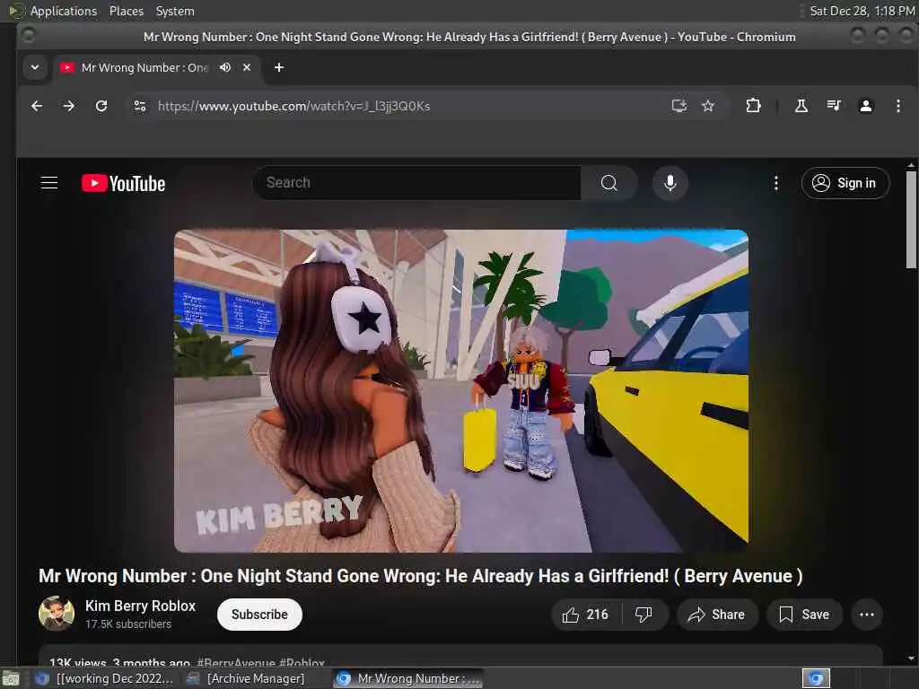This screenshot has width=919, height=689.
Task: Open Chromium three-dot menu
Action: tap(897, 106)
